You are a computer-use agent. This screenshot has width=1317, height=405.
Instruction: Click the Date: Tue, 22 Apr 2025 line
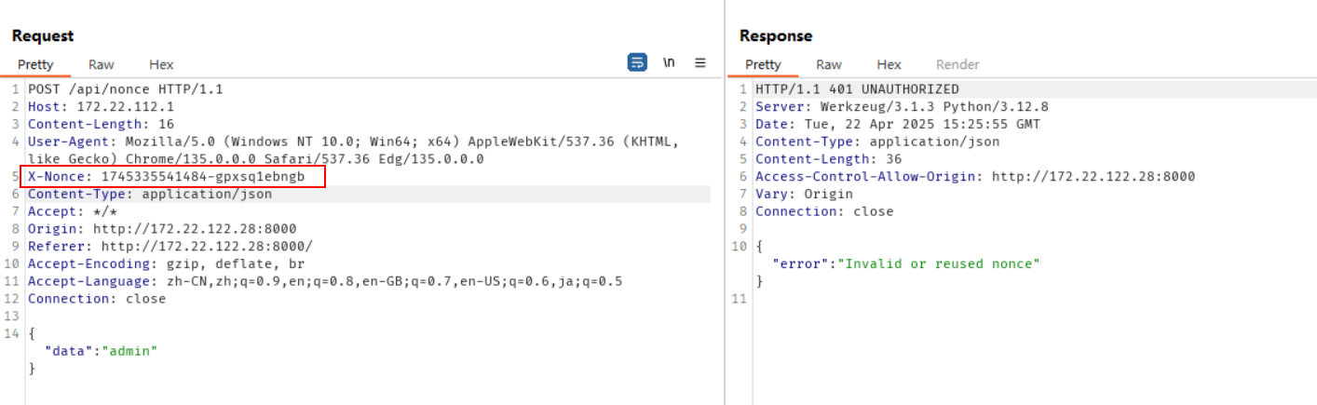click(898, 124)
